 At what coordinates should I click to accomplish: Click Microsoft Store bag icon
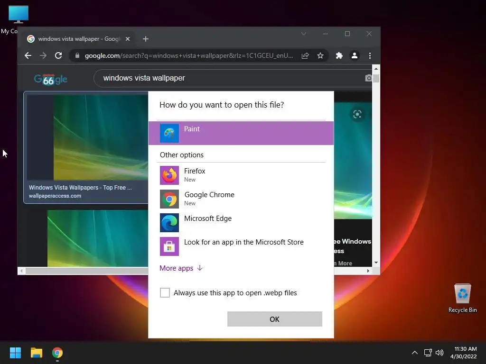(169, 246)
